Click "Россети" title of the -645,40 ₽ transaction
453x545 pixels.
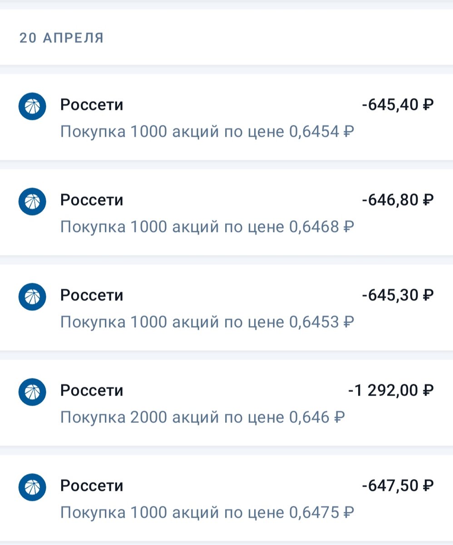tap(92, 105)
